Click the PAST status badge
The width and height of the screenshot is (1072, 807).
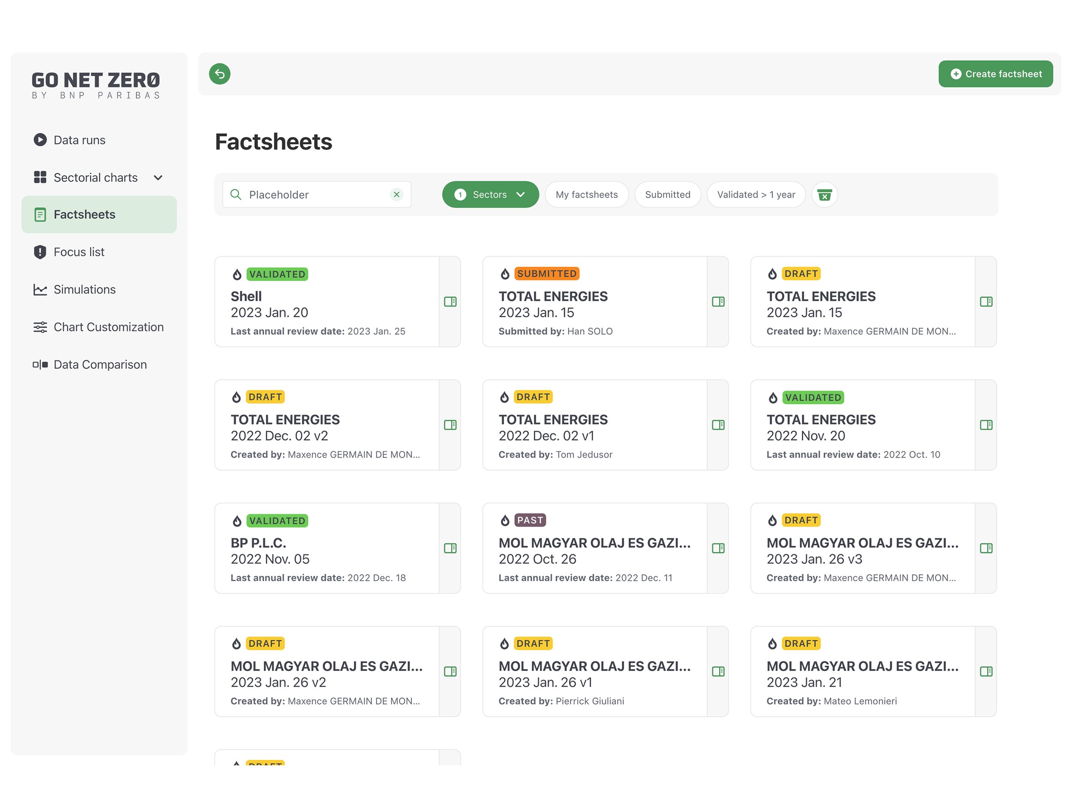(x=530, y=520)
